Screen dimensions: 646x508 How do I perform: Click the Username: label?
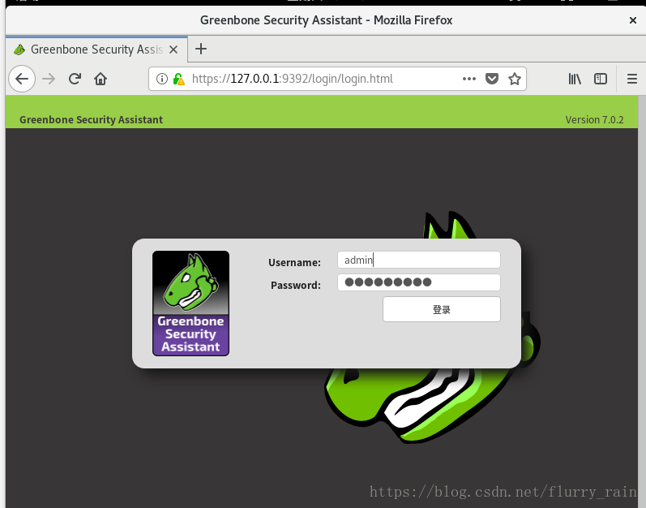coord(294,262)
